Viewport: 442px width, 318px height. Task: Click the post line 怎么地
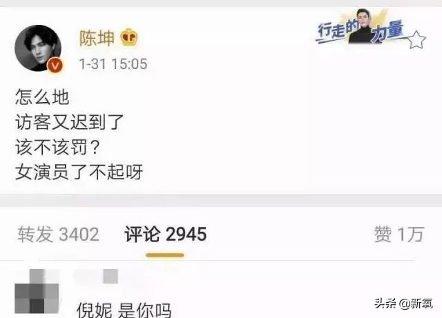(42, 97)
